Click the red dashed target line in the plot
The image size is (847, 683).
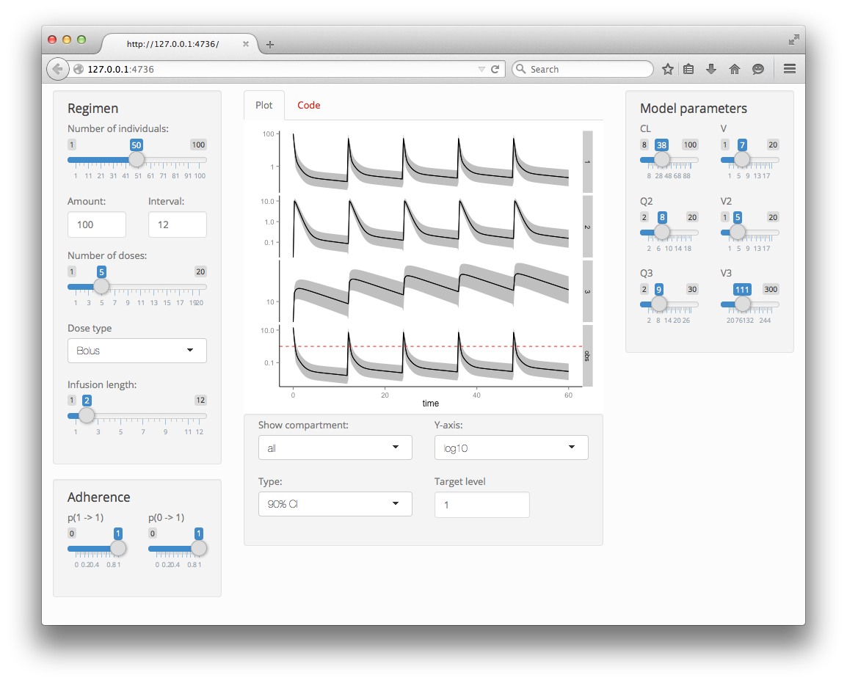point(431,346)
